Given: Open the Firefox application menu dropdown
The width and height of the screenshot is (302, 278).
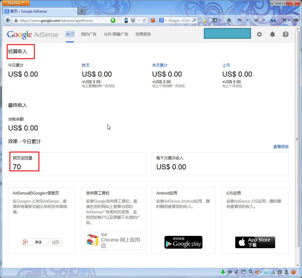Looking at the screenshot, I should (16, 3).
